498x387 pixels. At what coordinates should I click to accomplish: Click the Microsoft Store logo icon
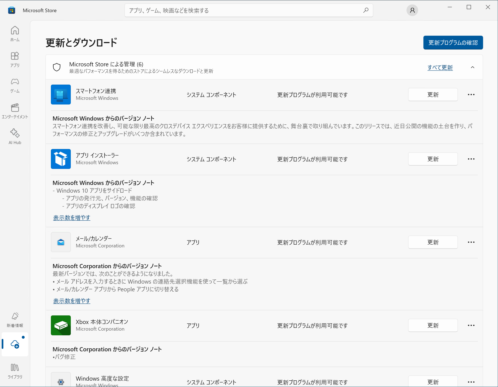pyautogui.click(x=12, y=10)
